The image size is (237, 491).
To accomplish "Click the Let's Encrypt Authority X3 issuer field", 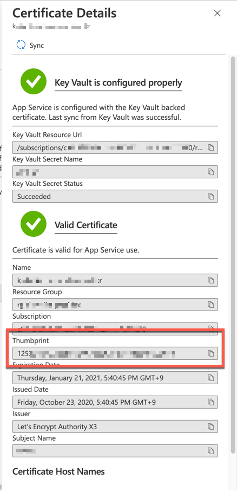I will 115,427.
